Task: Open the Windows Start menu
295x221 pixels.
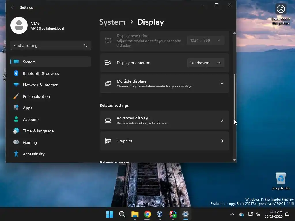Action: [109, 214]
